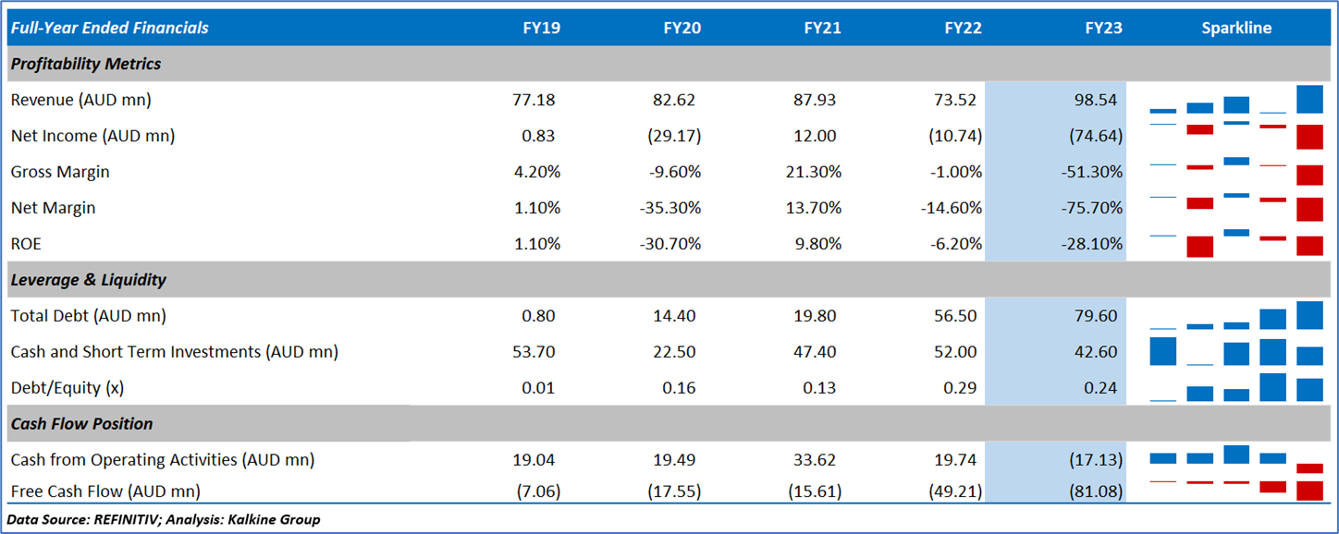Click the Sparkline column header

(x=1235, y=28)
